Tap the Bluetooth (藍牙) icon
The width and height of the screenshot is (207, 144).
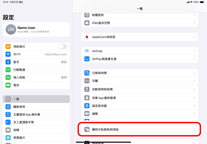click(8, 62)
